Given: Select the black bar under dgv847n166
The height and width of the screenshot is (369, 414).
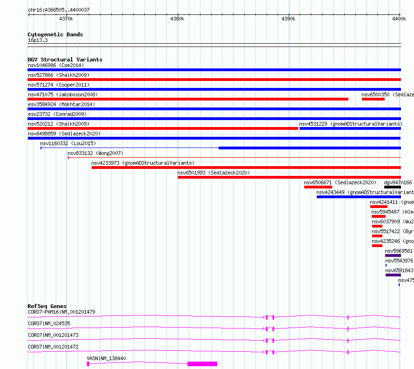Looking at the screenshot, I should [x=393, y=187].
